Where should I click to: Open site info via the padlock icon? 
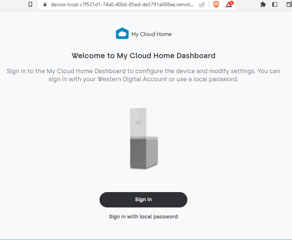45,5
